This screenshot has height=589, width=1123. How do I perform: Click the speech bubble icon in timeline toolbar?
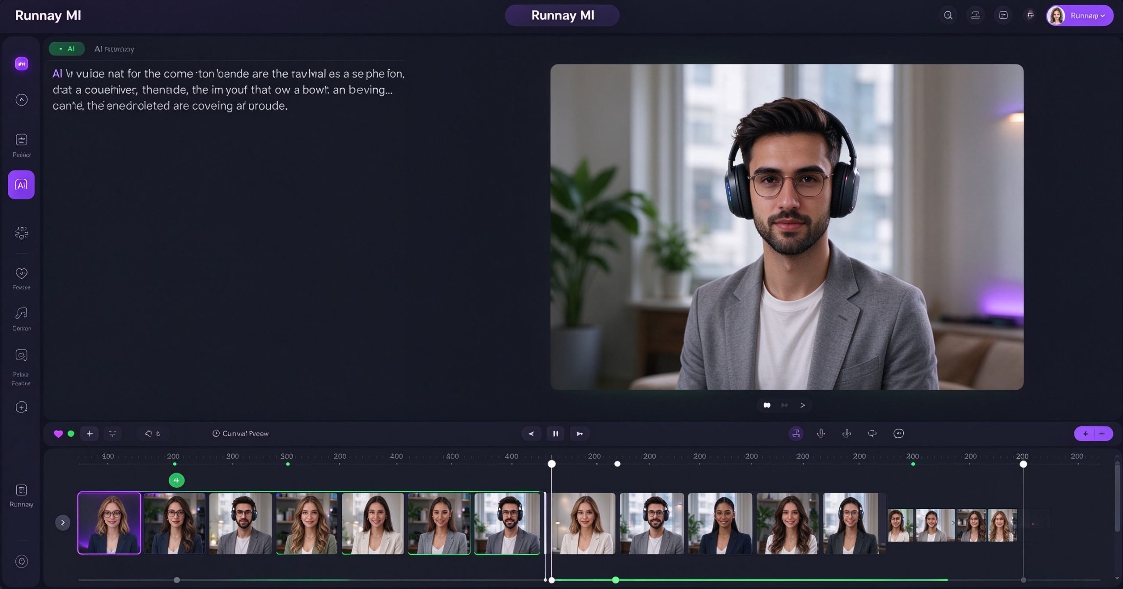pyautogui.click(x=898, y=433)
